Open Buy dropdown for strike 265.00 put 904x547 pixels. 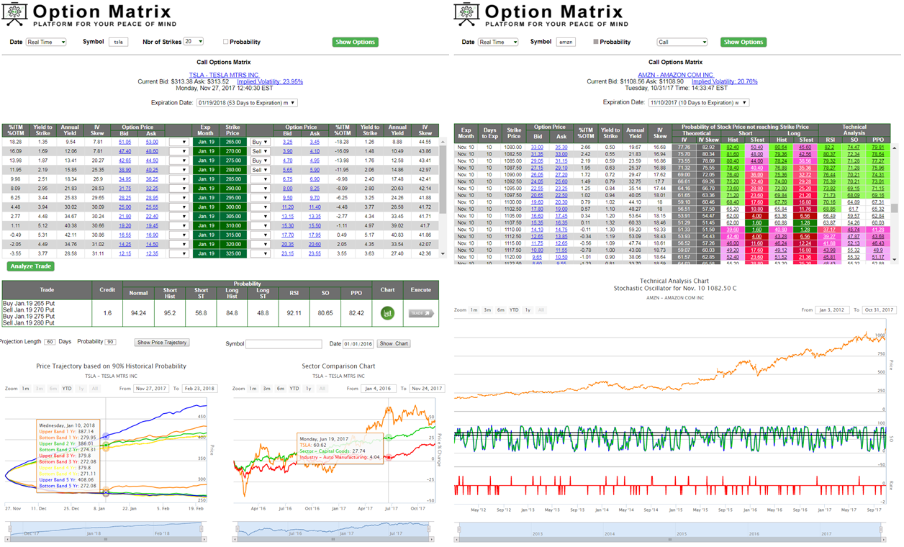pyautogui.click(x=259, y=143)
